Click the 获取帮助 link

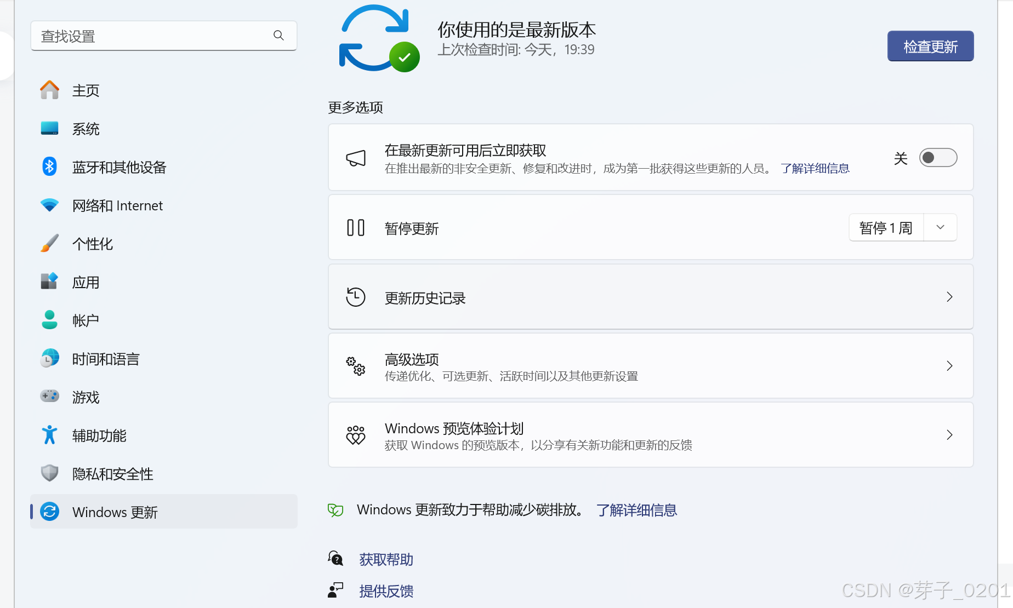[x=386, y=559]
